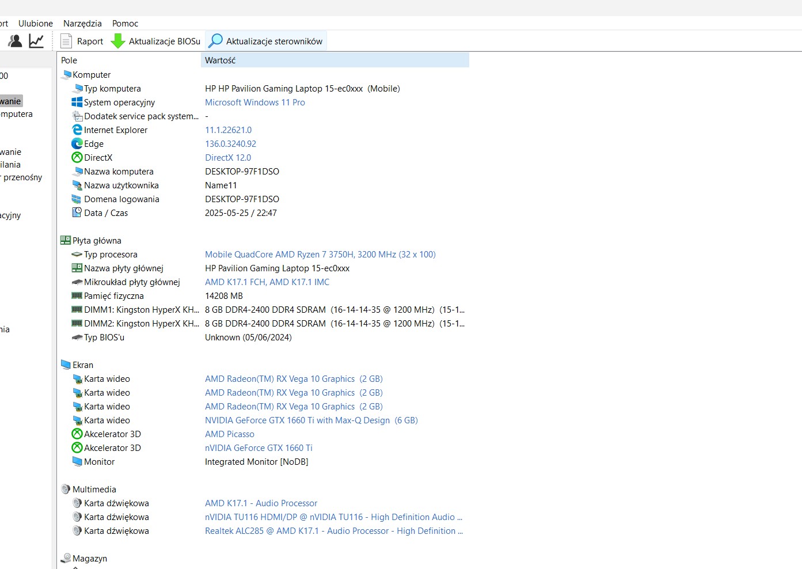Click the Raport toolbar button
The height and width of the screenshot is (569, 802).
pos(82,41)
